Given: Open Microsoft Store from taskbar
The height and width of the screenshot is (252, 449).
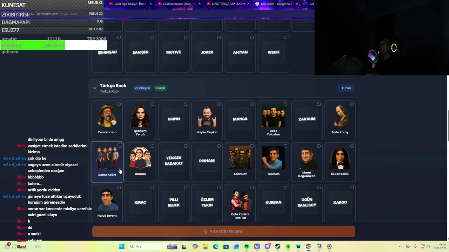Looking at the screenshot, I should point(226,246).
